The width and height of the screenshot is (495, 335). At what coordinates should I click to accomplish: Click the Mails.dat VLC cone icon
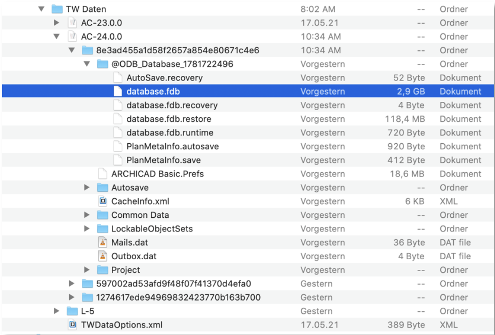(x=103, y=242)
